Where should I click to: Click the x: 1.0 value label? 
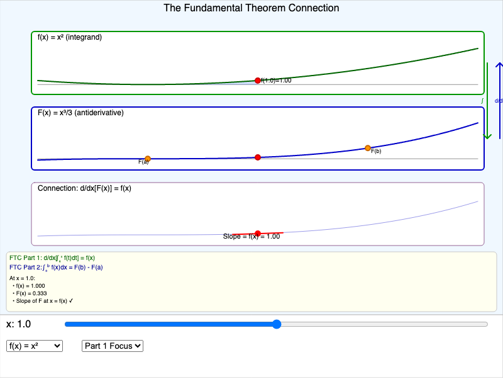click(17, 324)
